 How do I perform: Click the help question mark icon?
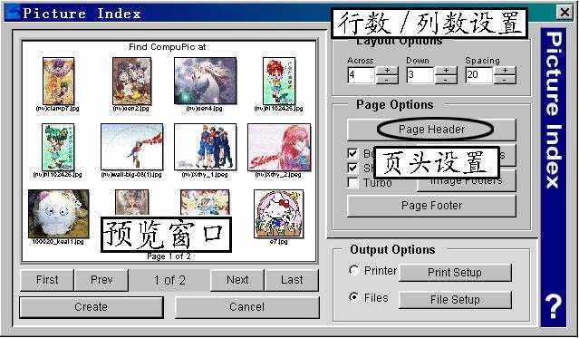pyautogui.click(x=553, y=306)
